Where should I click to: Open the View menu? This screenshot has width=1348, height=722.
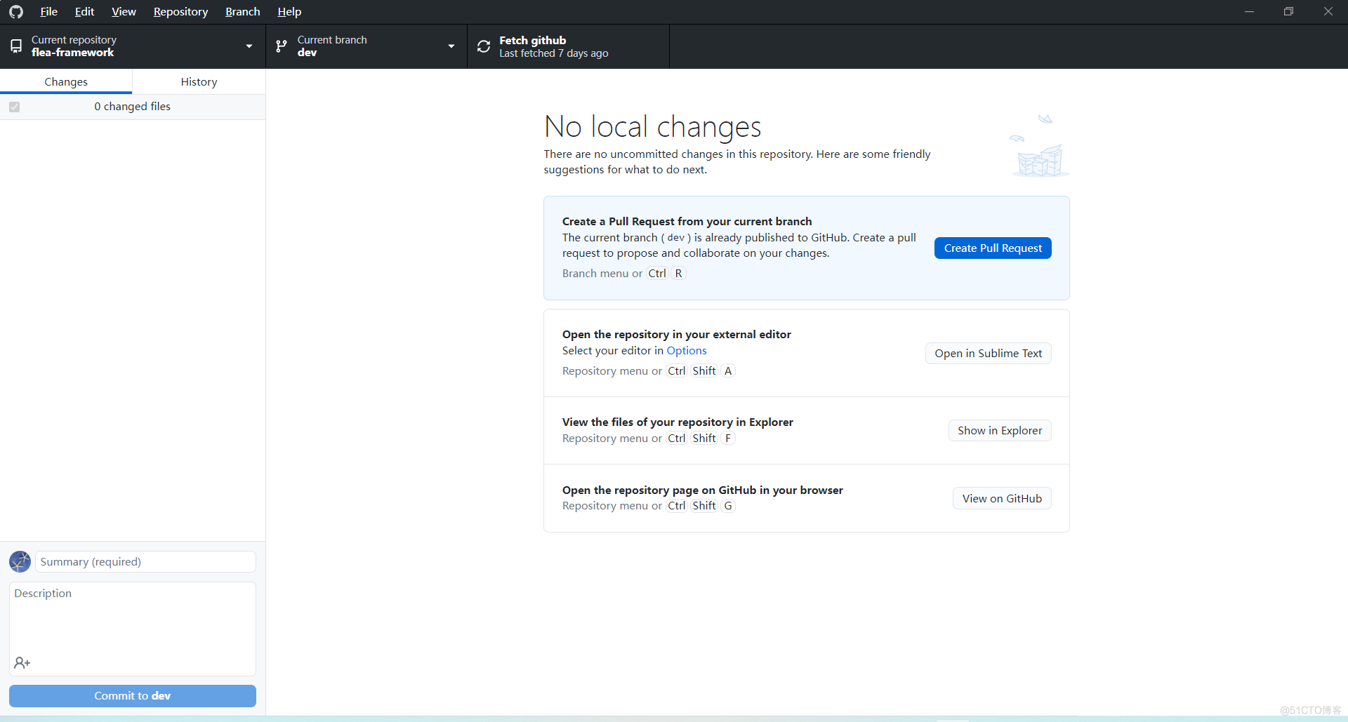coord(124,12)
